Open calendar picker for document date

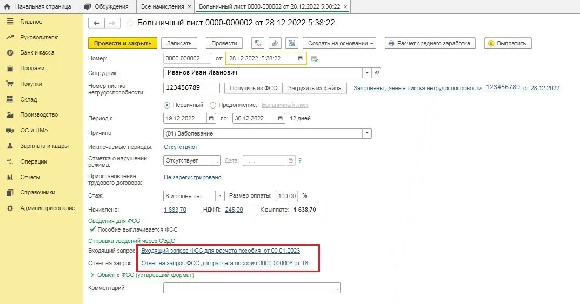[x=300, y=58]
